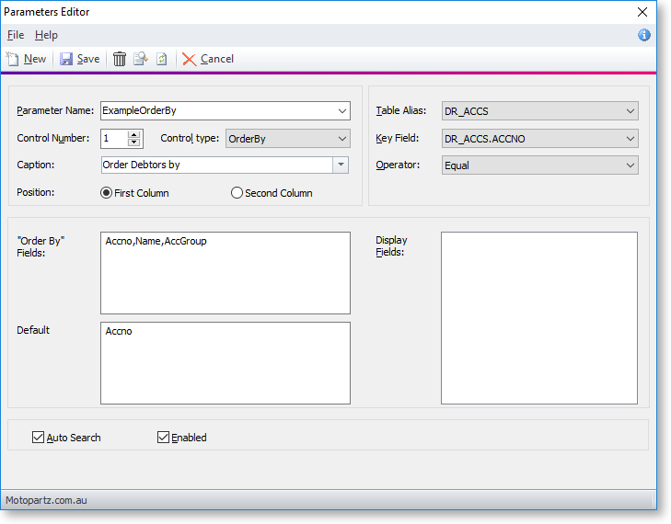This screenshot has width=671, height=524.
Task: Open the File menu
Action: point(16,35)
